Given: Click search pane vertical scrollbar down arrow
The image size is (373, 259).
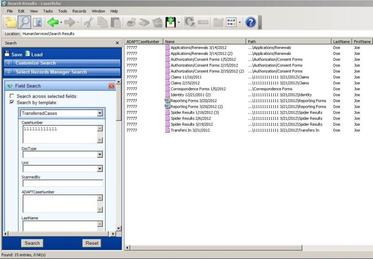Looking at the screenshot, I should click(x=118, y=228).
